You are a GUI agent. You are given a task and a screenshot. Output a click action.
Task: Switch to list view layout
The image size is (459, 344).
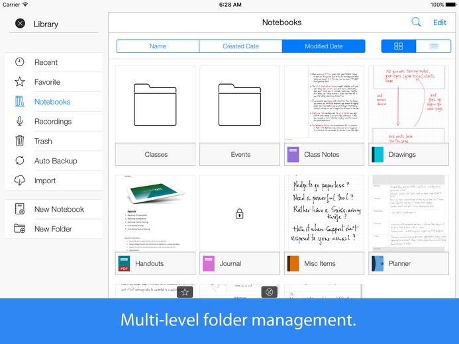434,46
